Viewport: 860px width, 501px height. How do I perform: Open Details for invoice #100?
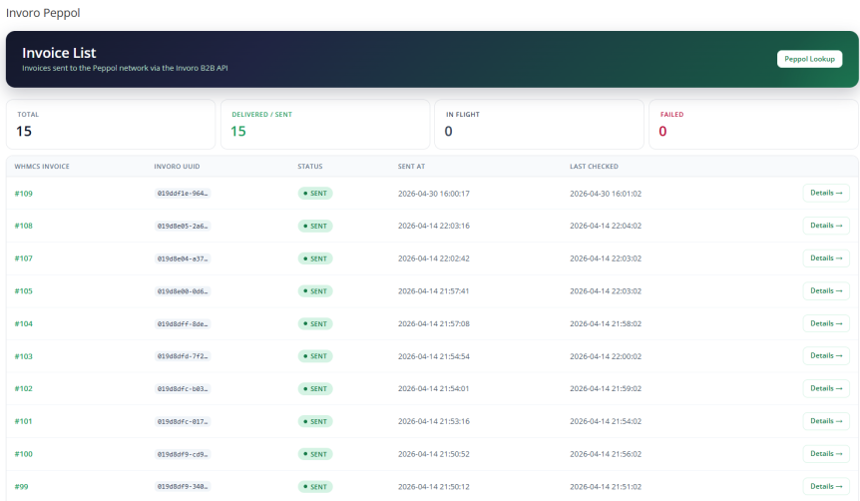pyautogui.click(x=826, y=454)
